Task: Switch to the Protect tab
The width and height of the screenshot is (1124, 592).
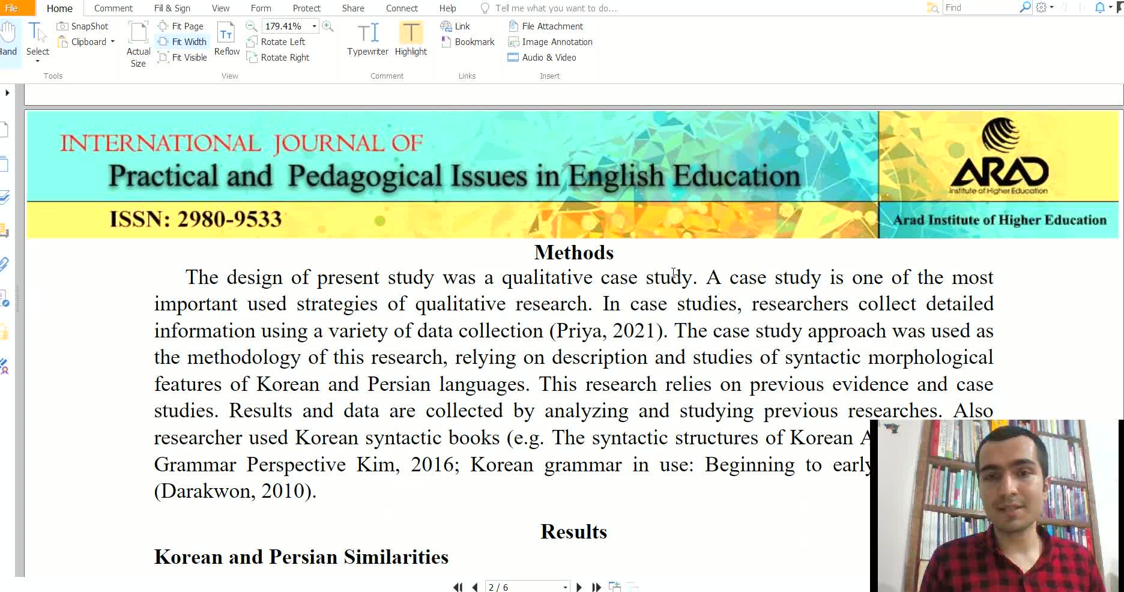Action: (x=306, y=8)
